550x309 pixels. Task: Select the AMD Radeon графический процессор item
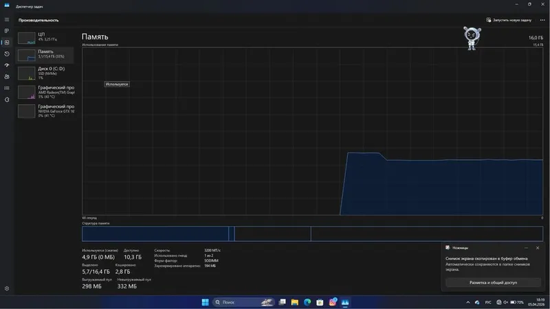(x=45, y=92)
